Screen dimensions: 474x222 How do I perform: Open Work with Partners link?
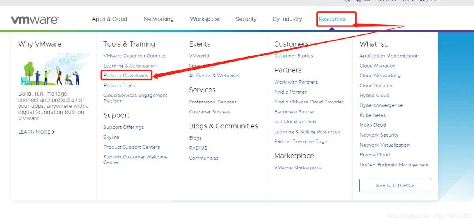[x=296, y=82]
